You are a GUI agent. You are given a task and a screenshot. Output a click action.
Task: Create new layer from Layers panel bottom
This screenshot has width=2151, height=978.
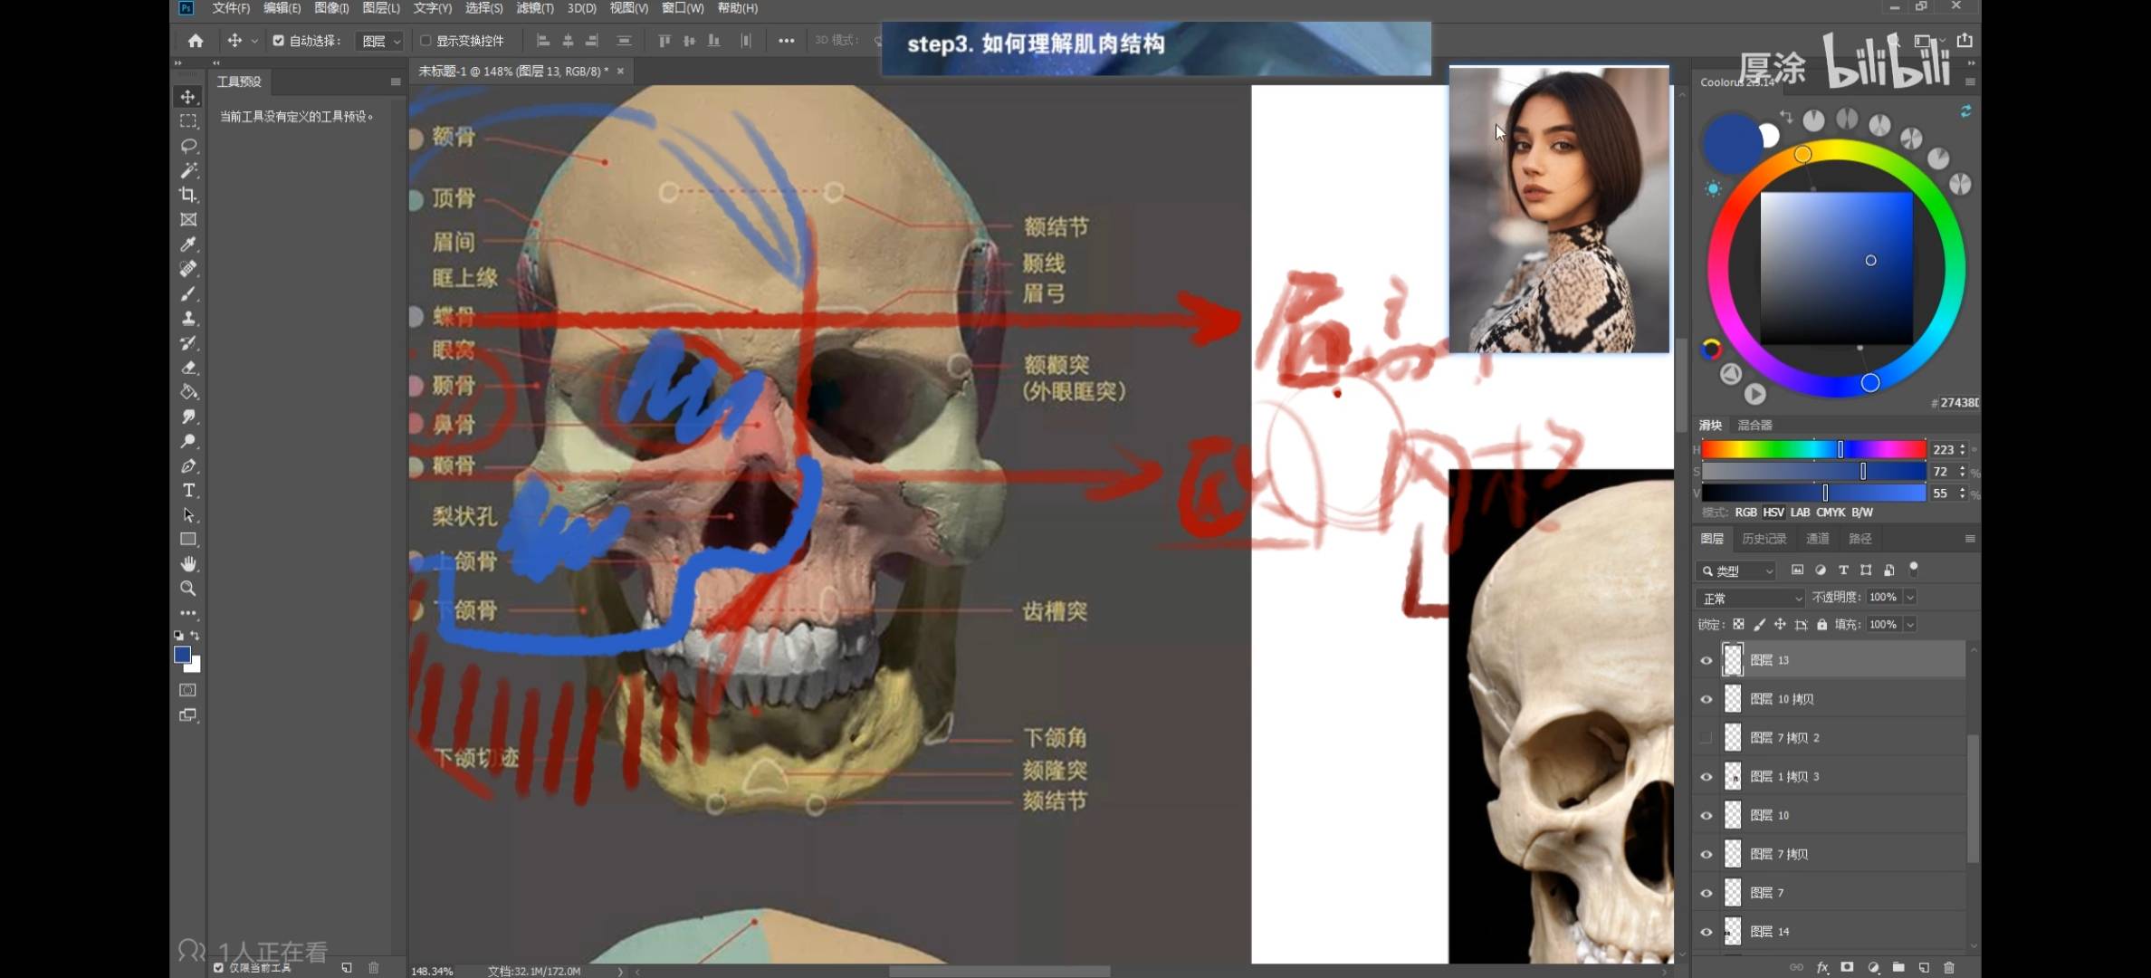tap(1924, 967)
